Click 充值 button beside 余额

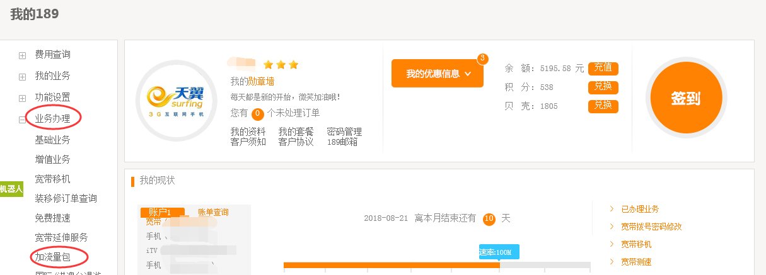click(x=603, y=68)
